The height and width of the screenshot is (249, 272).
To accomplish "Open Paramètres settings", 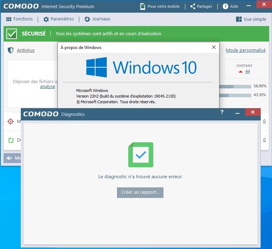I will point(58,19).
